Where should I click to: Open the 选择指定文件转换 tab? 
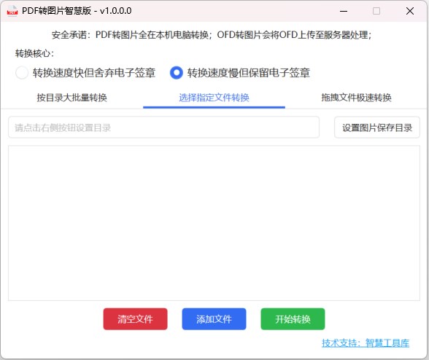tap(214, 98)
